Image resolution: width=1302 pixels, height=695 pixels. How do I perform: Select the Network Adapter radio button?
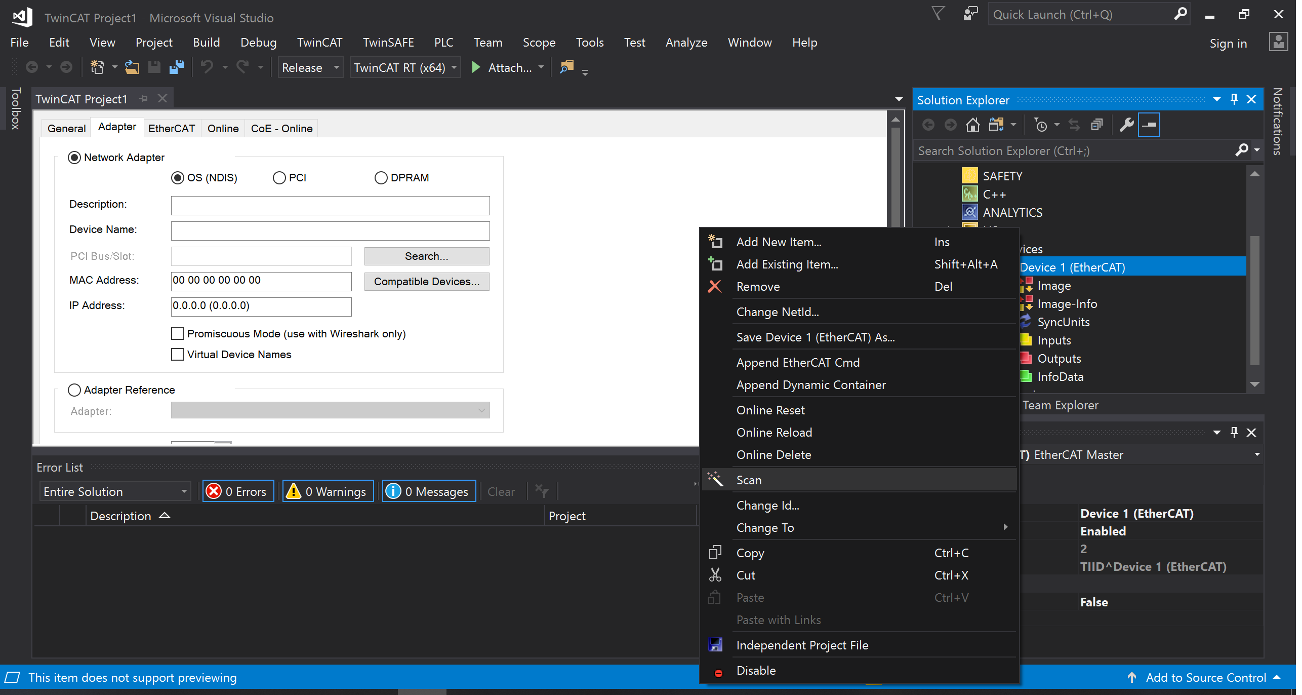[x=74, y=158]
